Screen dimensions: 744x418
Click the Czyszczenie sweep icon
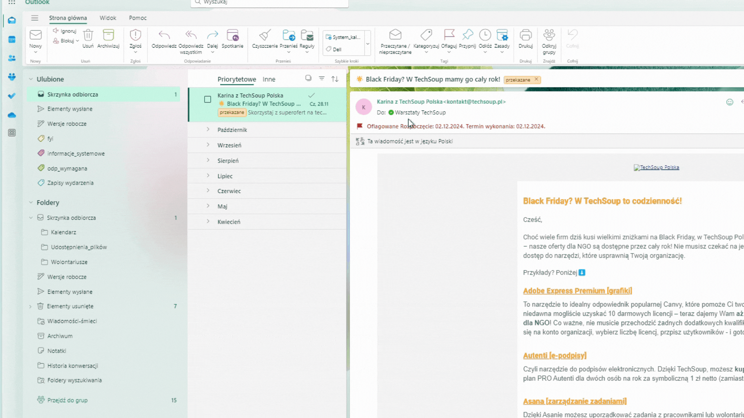coord(265,35)
